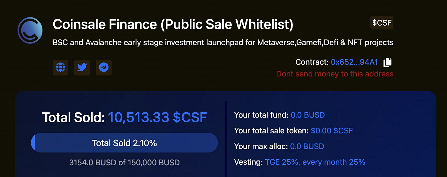Open contract address 0x652...94A1 link
The width and height of the screenshot is (447, 177).
(354, 62)
